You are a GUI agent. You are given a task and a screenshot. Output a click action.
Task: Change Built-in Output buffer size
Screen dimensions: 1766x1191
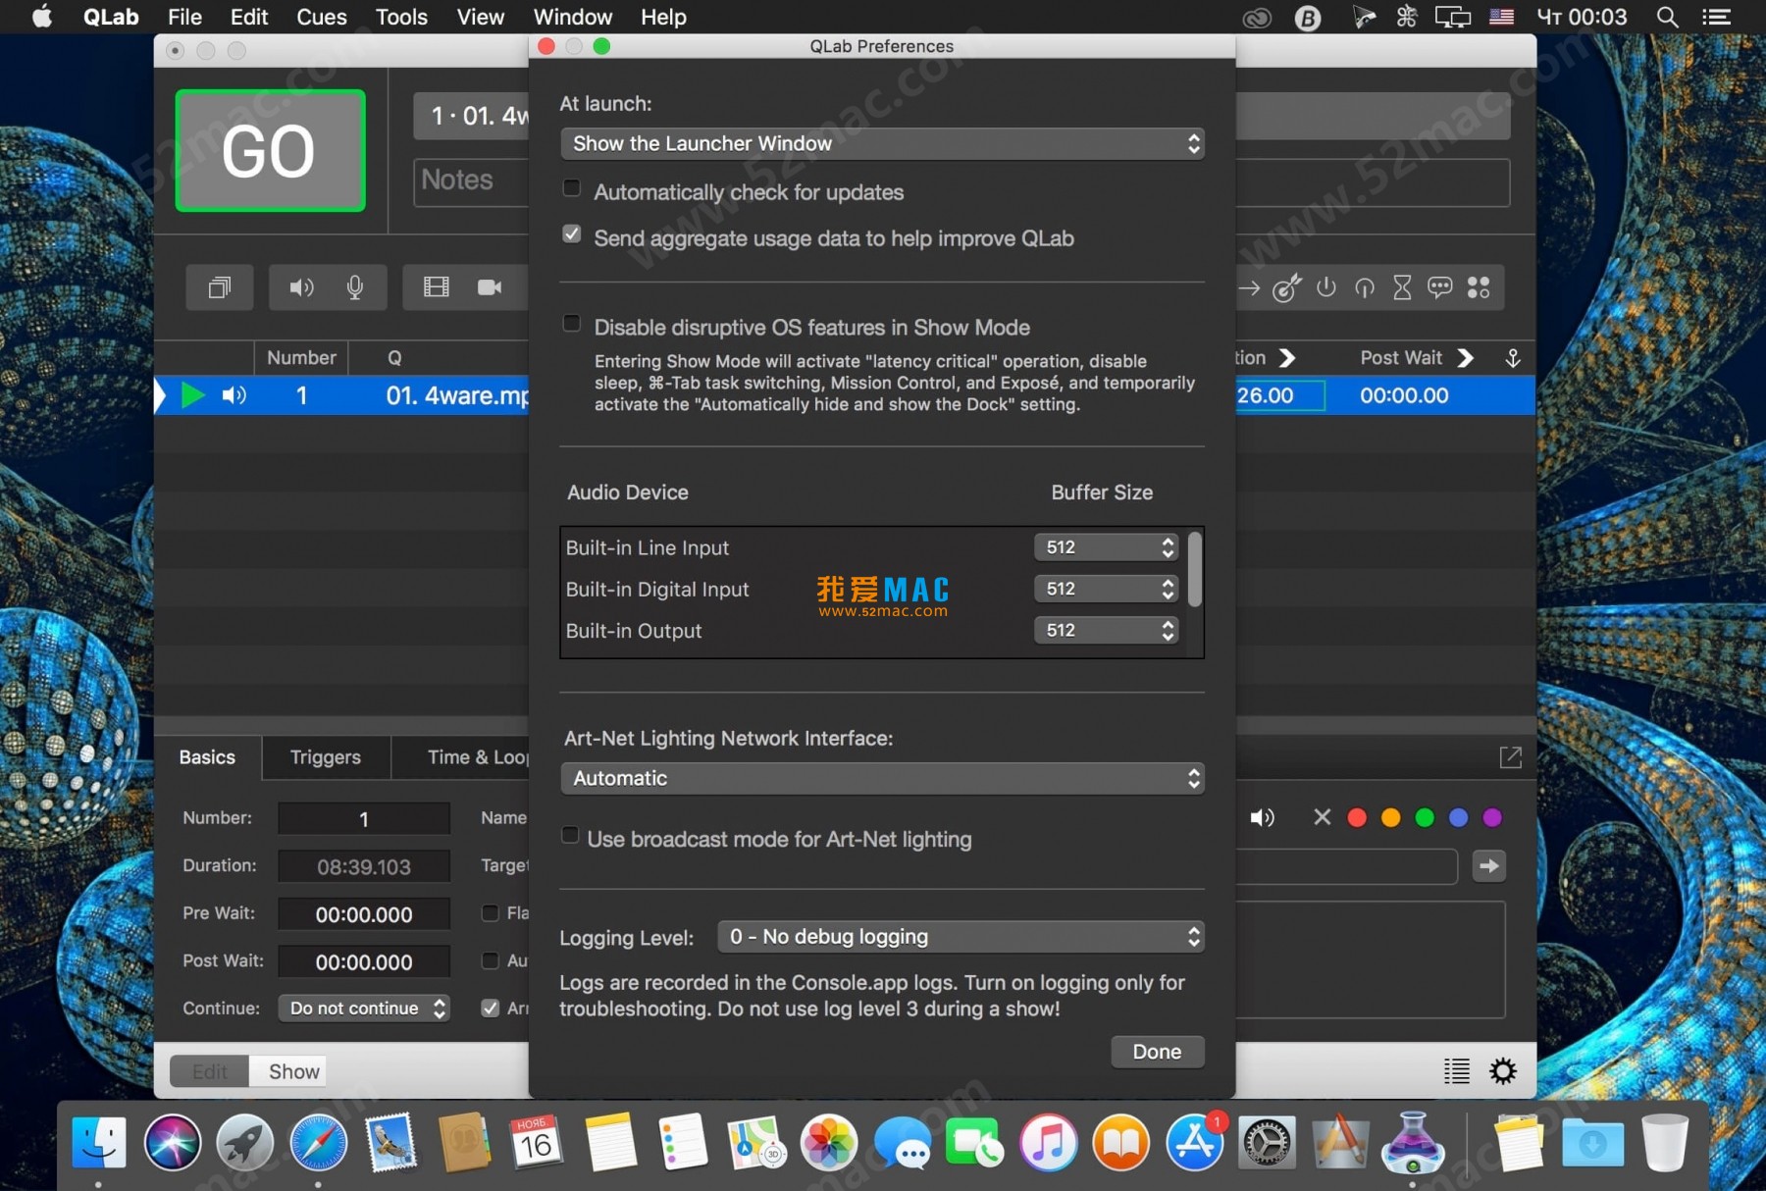pyautogui.click(x=1106, y=630)
